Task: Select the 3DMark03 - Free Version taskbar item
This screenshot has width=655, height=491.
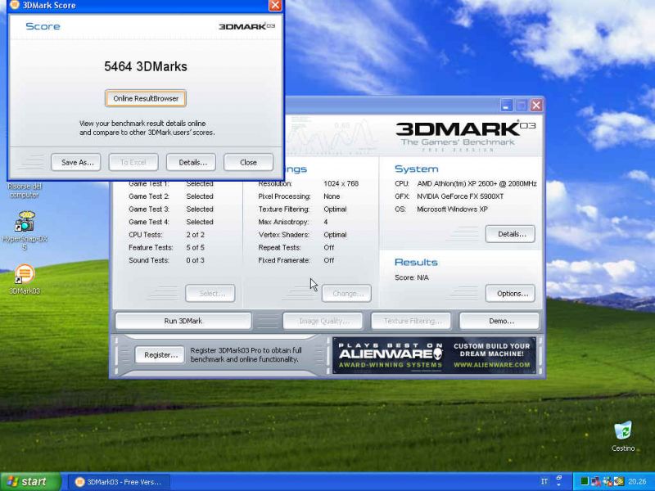Action: coord(119,482)
